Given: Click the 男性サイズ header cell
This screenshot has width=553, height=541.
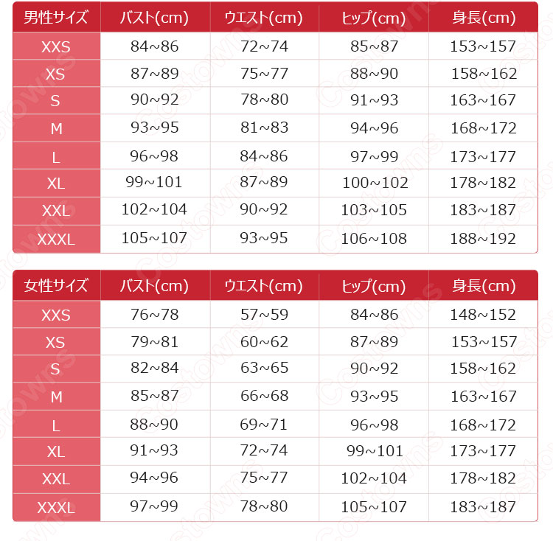Looking at the screenshot, I should 56,18.
